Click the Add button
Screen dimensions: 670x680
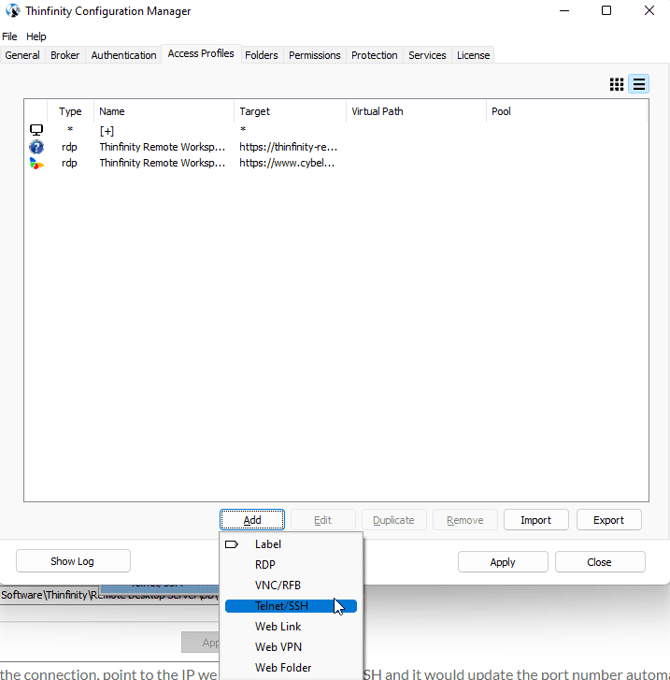[252, 520]
